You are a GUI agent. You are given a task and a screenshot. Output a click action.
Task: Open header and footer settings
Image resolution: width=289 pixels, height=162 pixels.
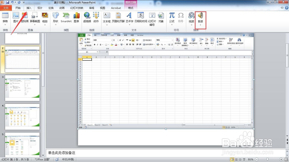pos(118,18)
